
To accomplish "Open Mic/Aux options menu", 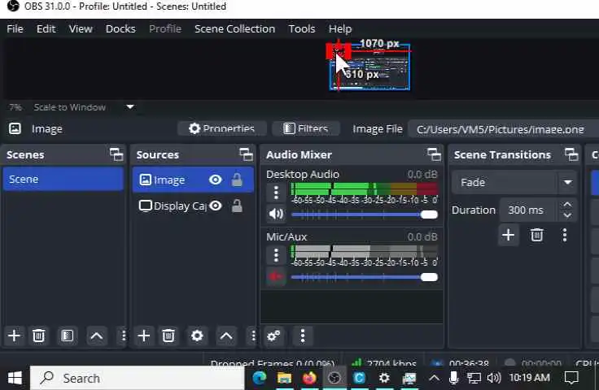I will point(276,255).
